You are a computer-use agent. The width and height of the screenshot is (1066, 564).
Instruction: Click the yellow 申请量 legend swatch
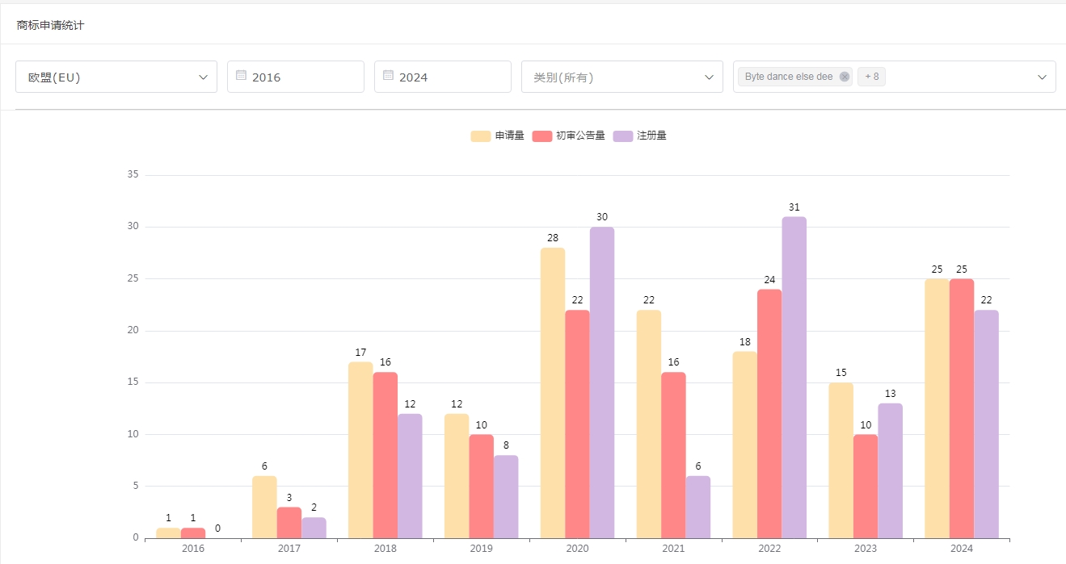coord(481,136)
